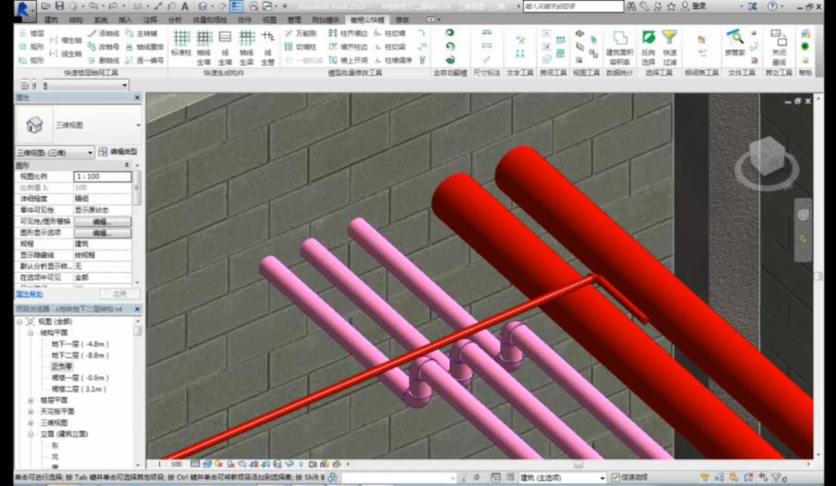
Task: Click the 关闭叠线 tool icon
Action: (778, 46)
